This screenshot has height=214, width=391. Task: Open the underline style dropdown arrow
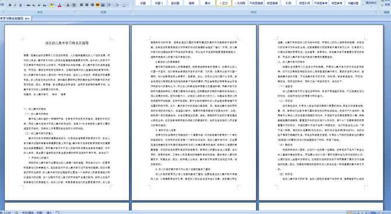(x=24, y=5)
